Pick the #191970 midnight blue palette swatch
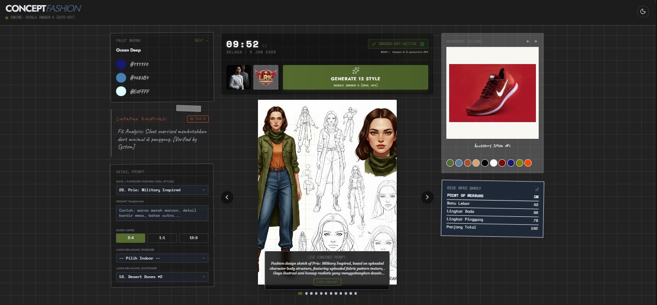 pyautogui.click(x=121, y=64)
